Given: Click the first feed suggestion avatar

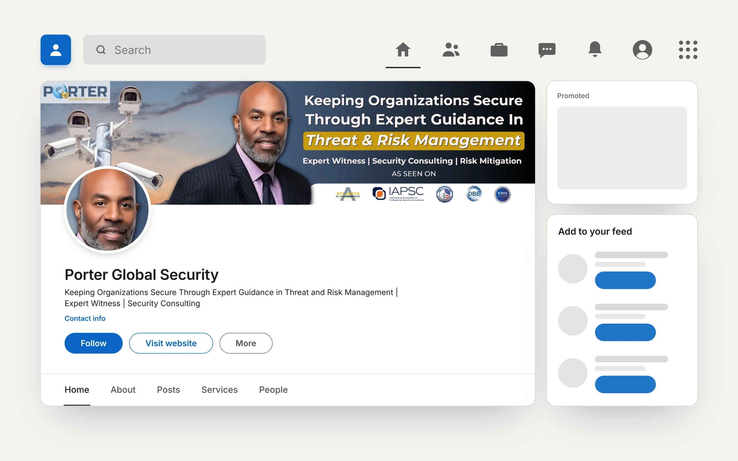Looking at the screenshot, I should coord(573,269).
